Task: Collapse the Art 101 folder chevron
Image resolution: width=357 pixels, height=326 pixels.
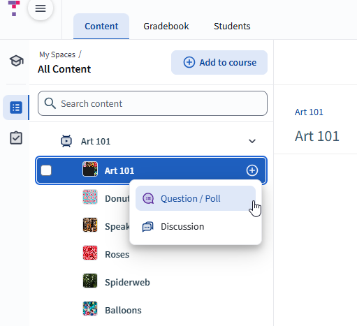Action: tap(252, 141)
